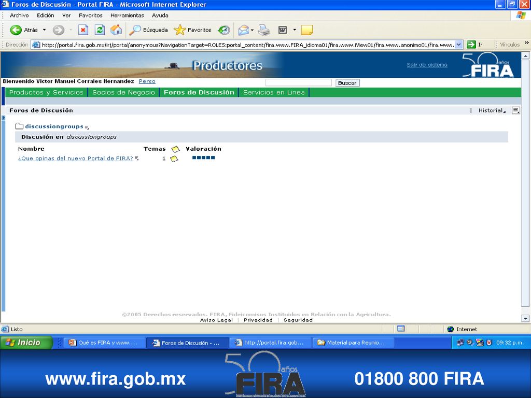Select Foros de Discusión tab
Viewport: 531px width, 398px height.
(199, 92)
